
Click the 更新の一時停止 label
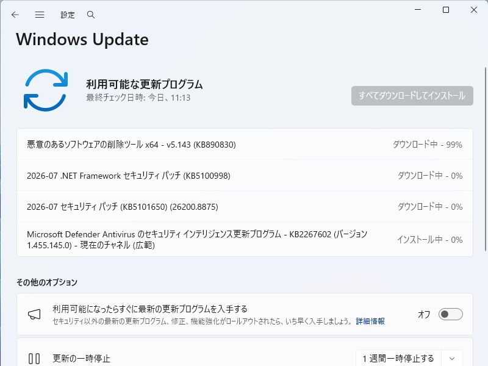tap(81, 359)
